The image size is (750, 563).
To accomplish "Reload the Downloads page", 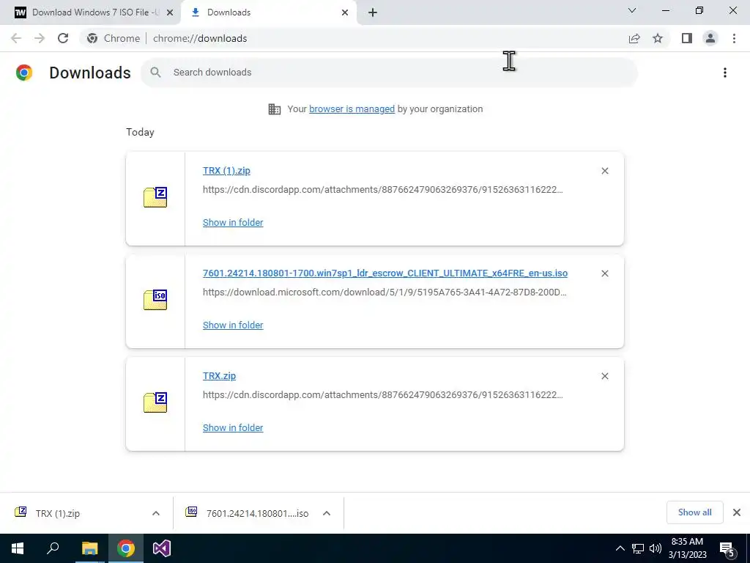I will pos(63,38).
